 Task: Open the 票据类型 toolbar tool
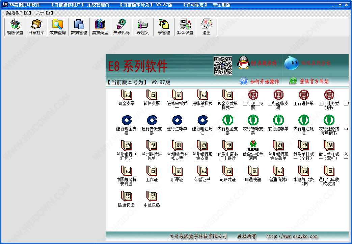point(100,27)
